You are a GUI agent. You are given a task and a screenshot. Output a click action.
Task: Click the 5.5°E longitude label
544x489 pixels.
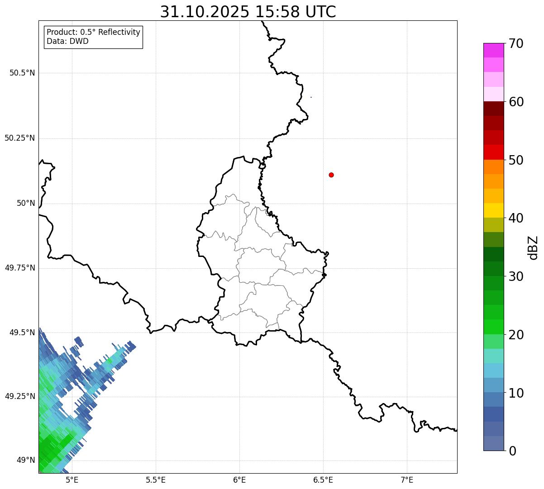pyautogui.click(x=156, y=480)
